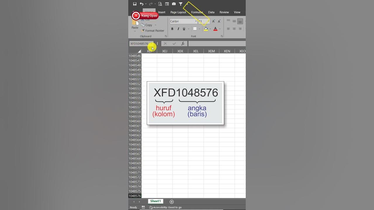Click the Middle Align icon
Screen dimensions: 374x210
tap(234, 21)
